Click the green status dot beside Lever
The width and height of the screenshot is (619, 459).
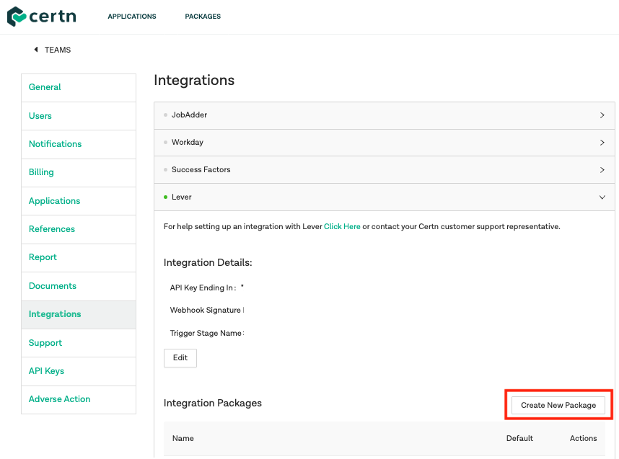click(165, 197)
